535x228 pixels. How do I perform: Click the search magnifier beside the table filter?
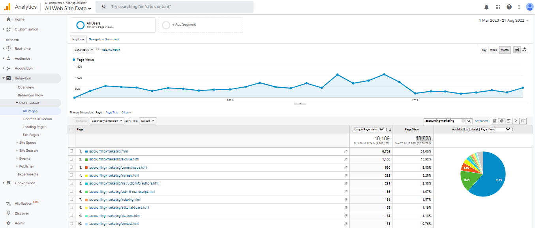(x=469, y=121)
